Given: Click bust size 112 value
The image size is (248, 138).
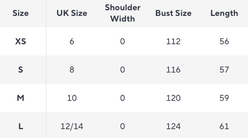Looking at the screenshot, I should coord(173,41).
